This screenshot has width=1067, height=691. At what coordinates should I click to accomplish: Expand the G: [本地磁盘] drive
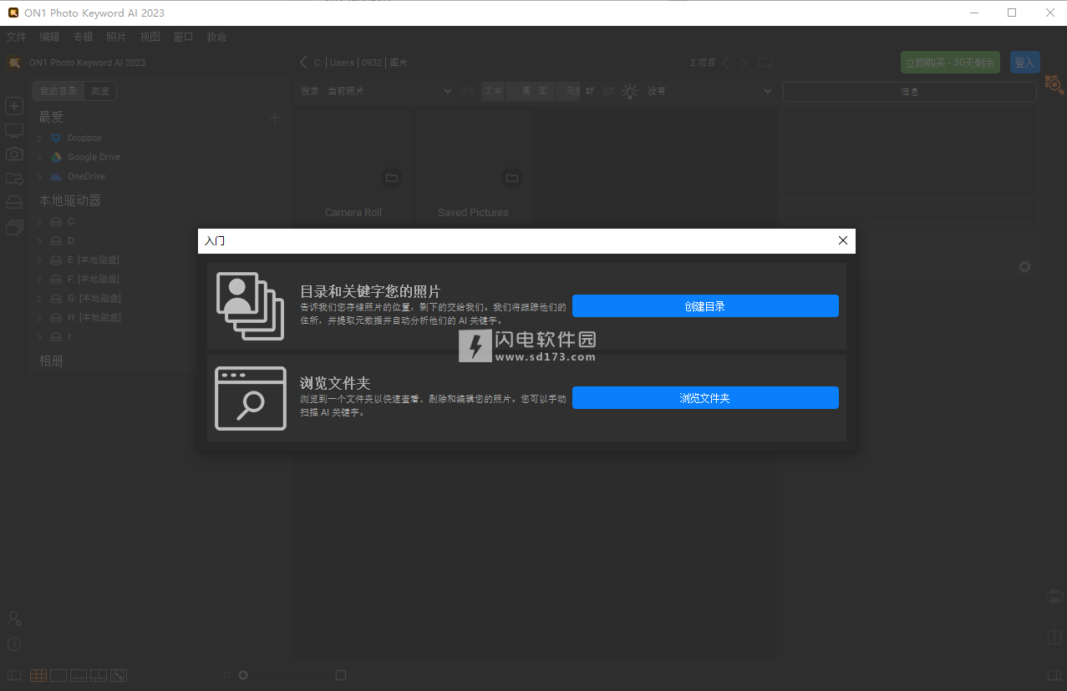tap(39, 299)
